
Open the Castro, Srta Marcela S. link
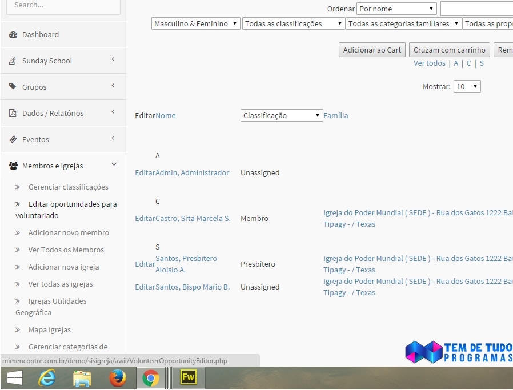click(x=193, y=219)
